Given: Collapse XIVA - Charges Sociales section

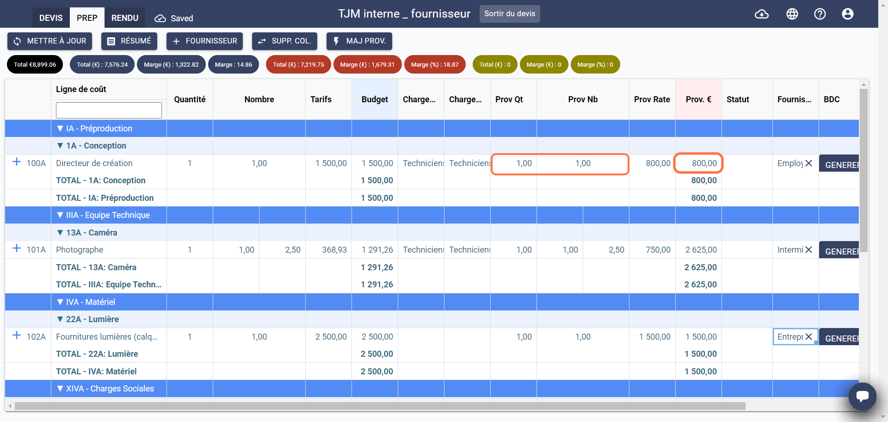Looking at the screenshot, I should click(x=60, y=389).
